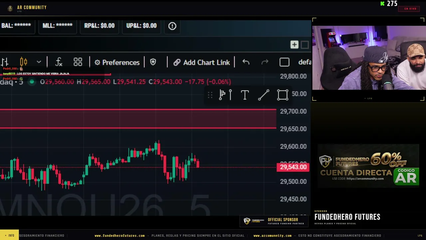The width and height of the screenshot is (426, 240).
Task: Click the exclamation info icon after UP&L
Action: click(x=172, y=26)
